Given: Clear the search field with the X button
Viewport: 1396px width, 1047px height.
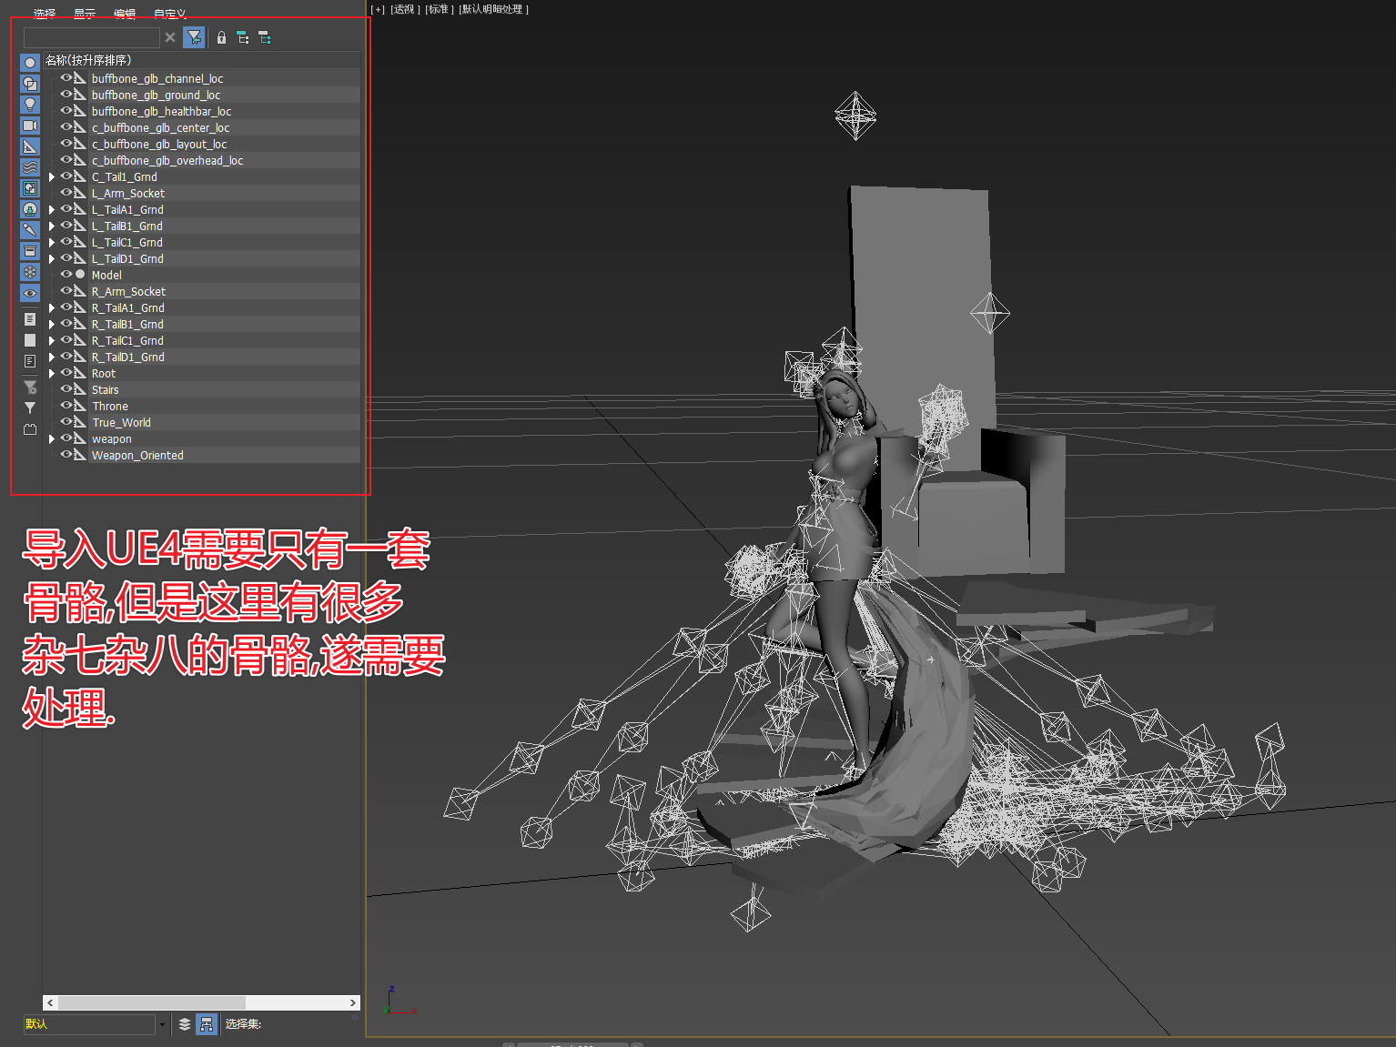Looking at the screenshot, I should pos(170,37).
